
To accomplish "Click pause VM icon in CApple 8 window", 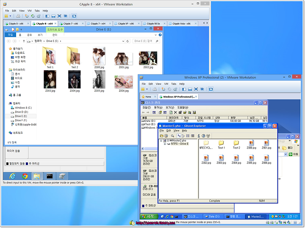I will point(6,16).
